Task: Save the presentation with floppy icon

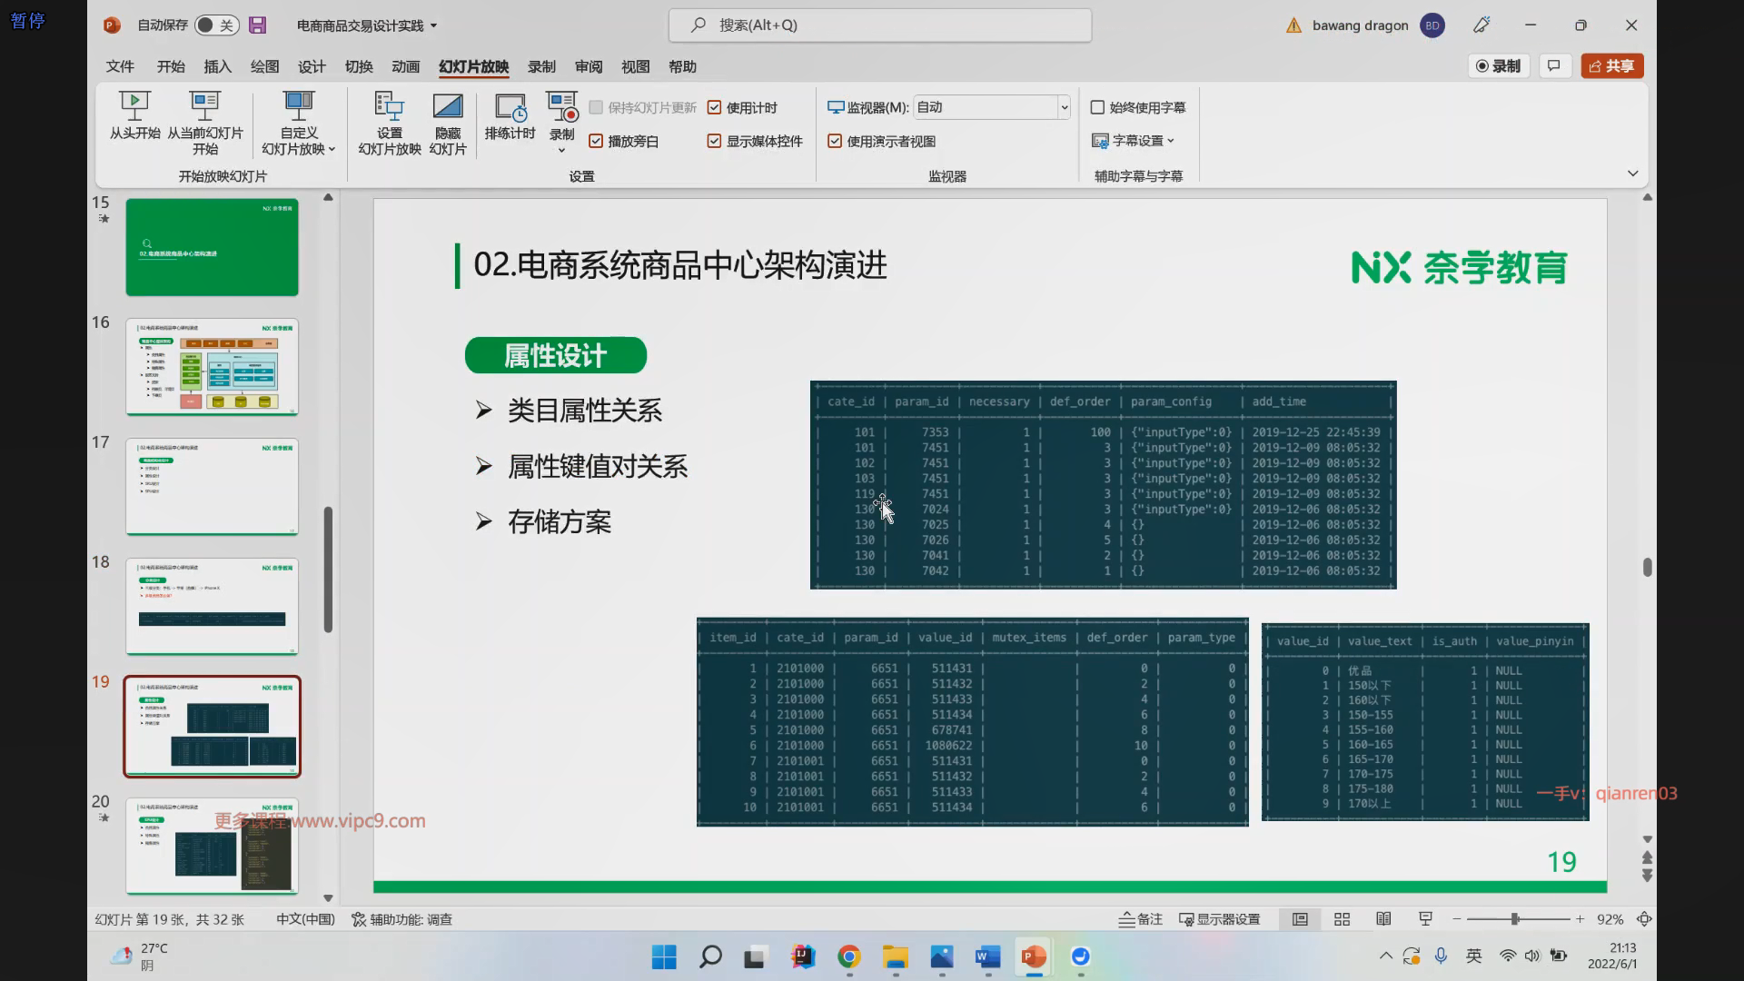Action: [258, 25]
